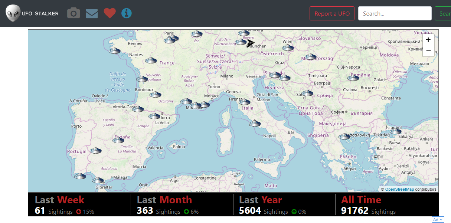Select the UFO marker above Bordeaux
Image resolution: width=451 pixels, height=223 pixels.
tap(142, 79)
